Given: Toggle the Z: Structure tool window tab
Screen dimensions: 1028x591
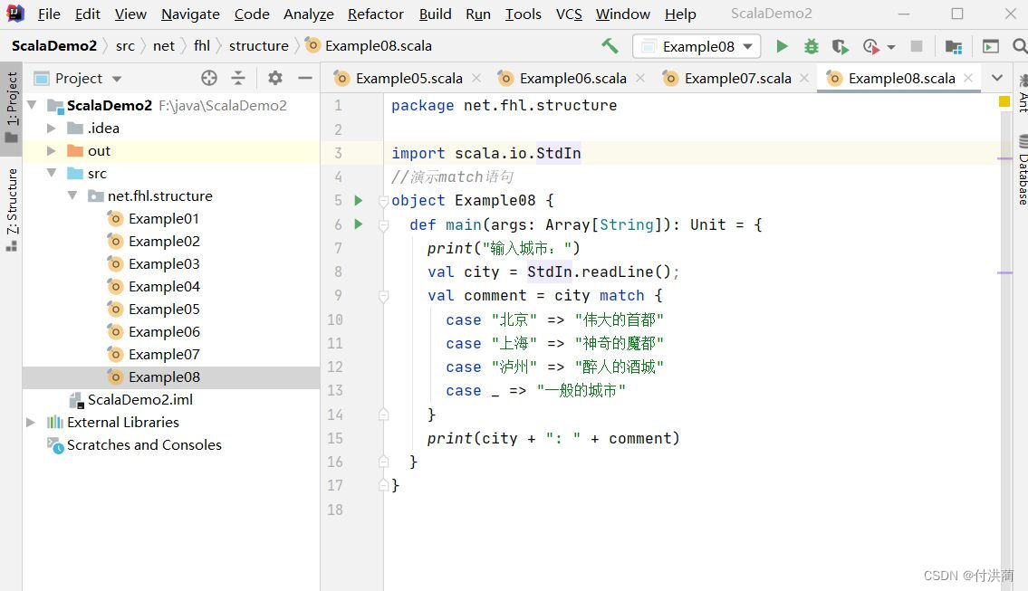Looking at the screenshot, I should (x=11, y=210).
